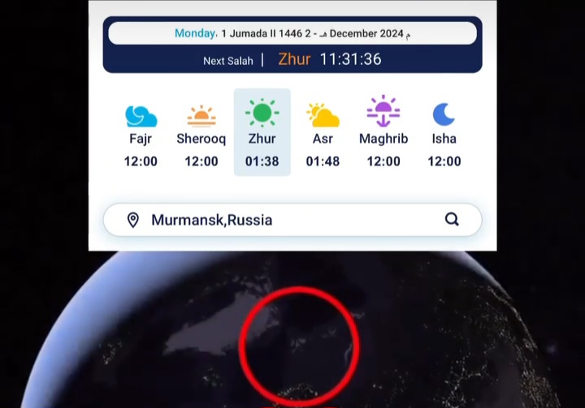Click inside the red circle on globe
Viewport: 585px width, 408px height.
coord(298,346)
